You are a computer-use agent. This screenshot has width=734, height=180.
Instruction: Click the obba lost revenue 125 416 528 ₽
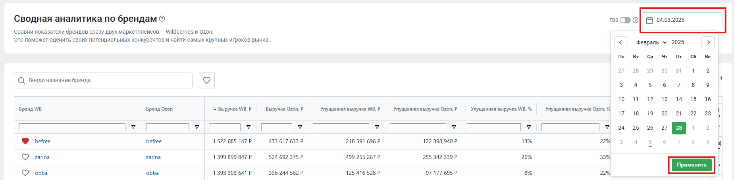point(363,173)
